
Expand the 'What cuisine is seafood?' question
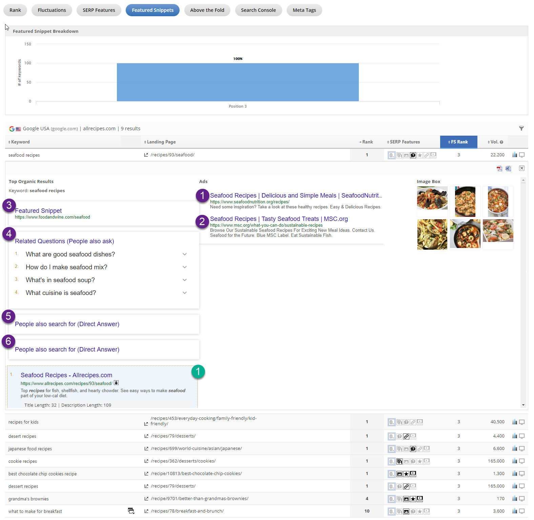185,293
